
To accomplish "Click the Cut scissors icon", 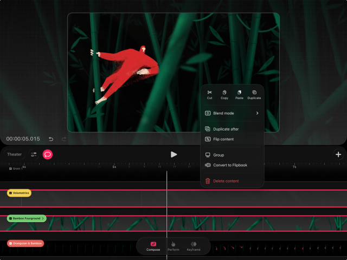I will (209, 92).
